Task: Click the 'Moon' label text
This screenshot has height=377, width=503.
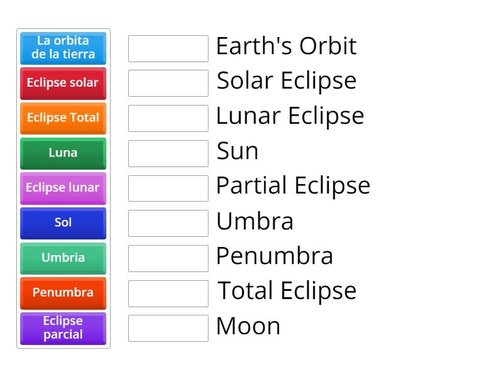Action: (x=248, y=326)
